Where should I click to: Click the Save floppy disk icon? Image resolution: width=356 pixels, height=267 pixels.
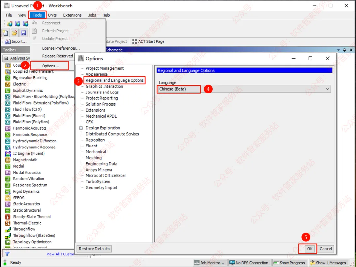pos(23,33)
